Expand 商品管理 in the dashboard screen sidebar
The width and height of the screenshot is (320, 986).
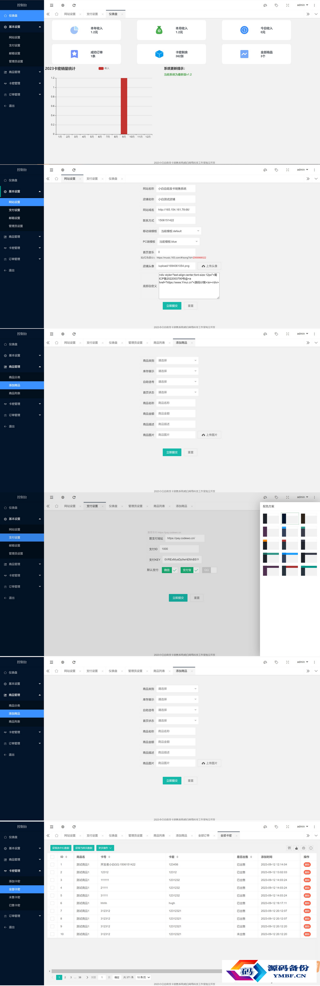pyautogui.click(x=22, y=72)
